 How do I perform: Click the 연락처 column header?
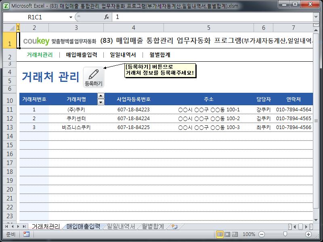(294, 99)
